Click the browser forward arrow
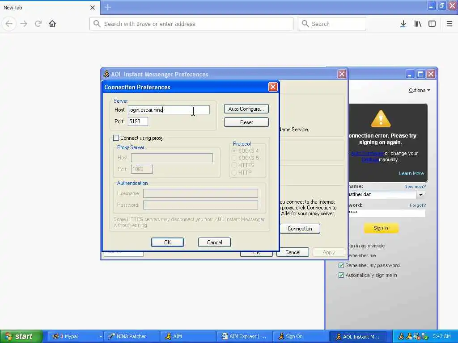This screenshot has width=458, height=343. pyautogui.click(x=24, y=24)
